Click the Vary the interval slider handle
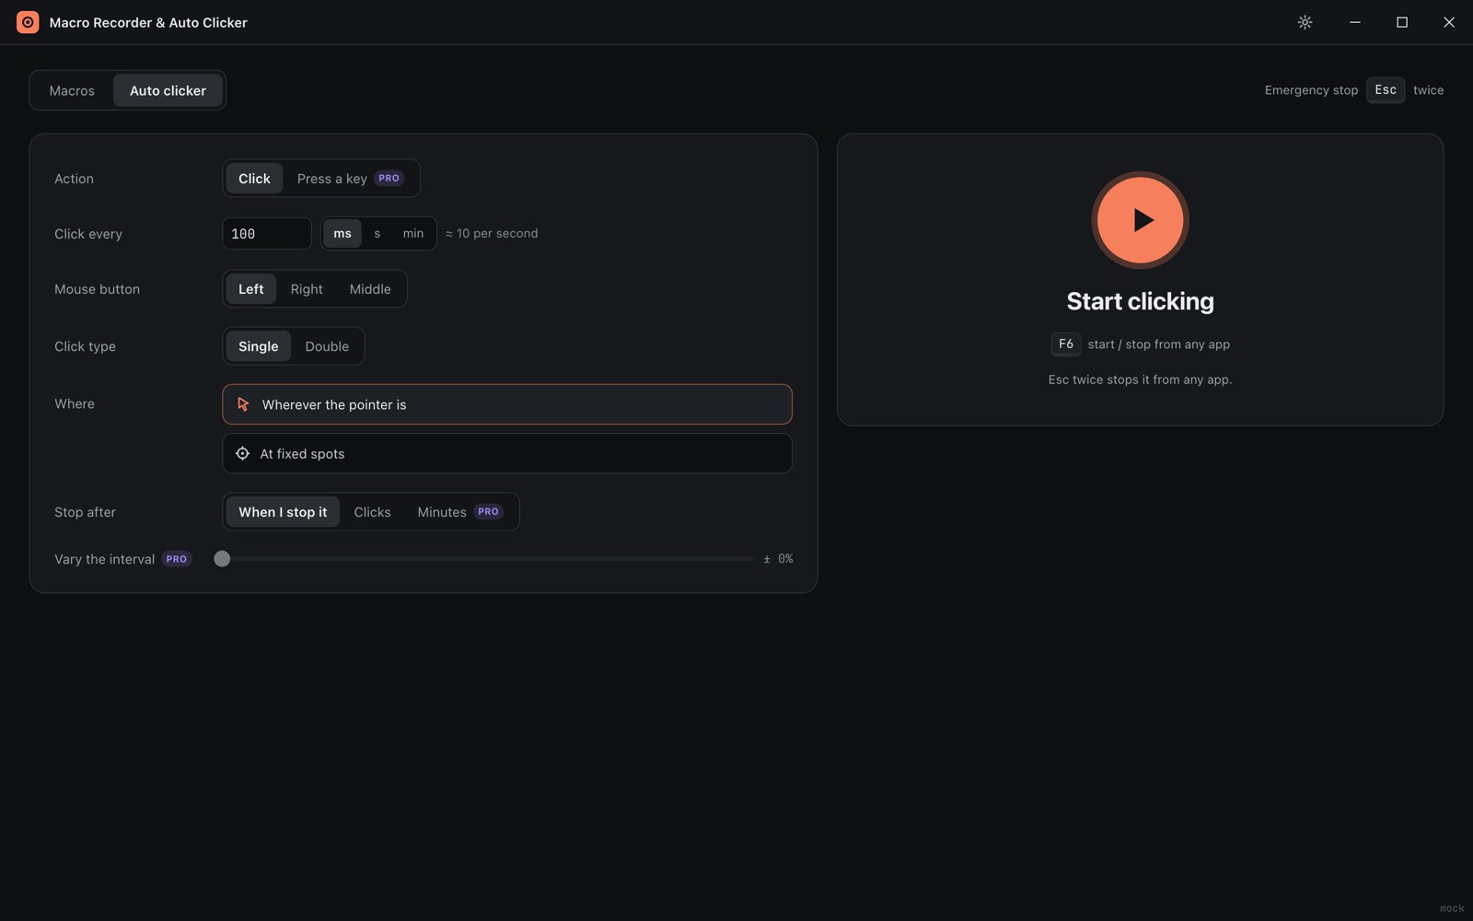 (x=222, y=559)
